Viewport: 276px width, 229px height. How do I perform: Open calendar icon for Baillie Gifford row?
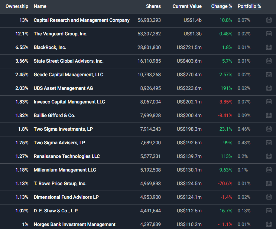[x=269, y=115]
